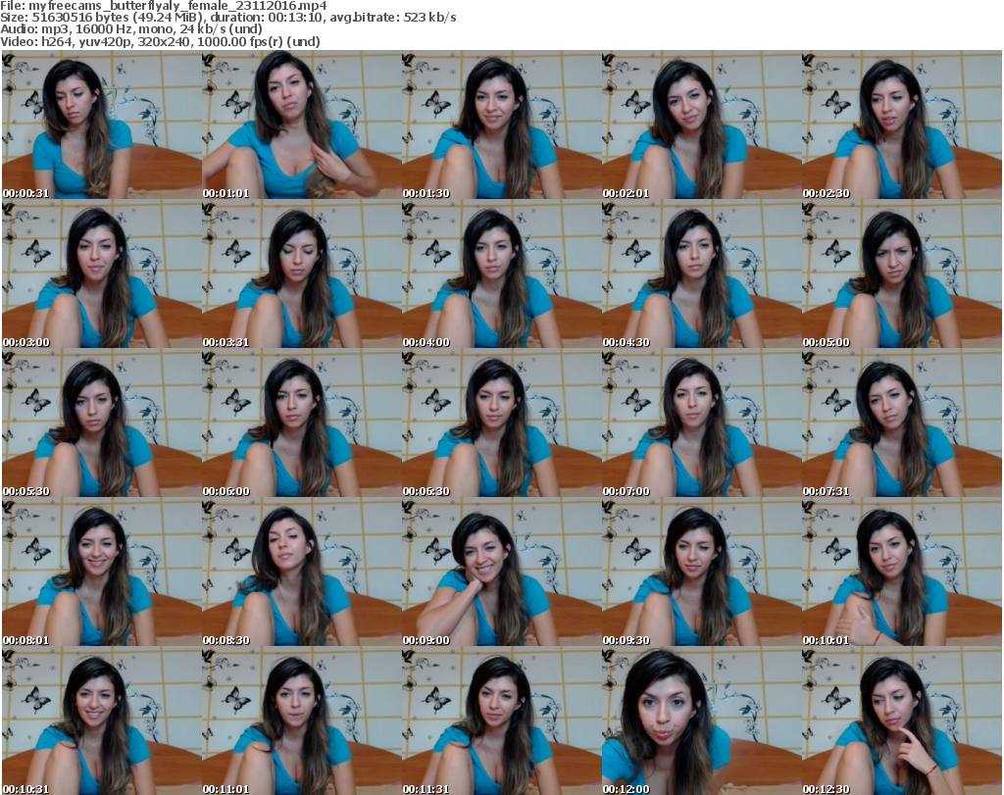The width and height of the screenshot is (1004, 795).
Task: Click the frame marked 00:10:31
Action: pyautogui.click(x=101, y=720)
